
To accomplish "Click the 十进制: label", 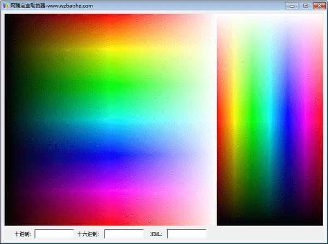I will (23, 234).
